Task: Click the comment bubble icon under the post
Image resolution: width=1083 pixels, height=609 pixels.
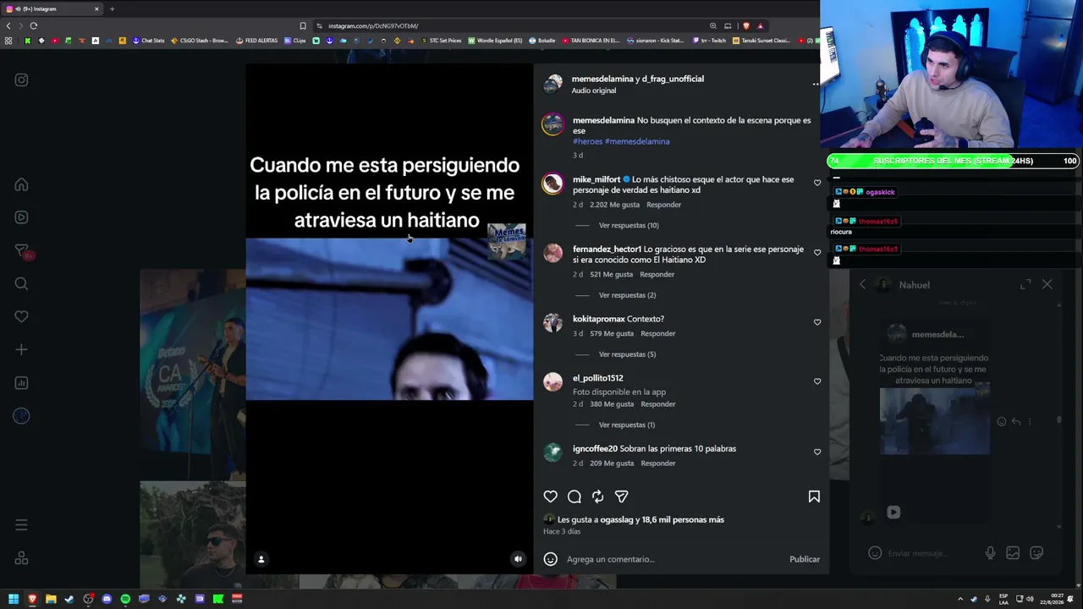Action: pyautogui.click(x=574, y=497)
